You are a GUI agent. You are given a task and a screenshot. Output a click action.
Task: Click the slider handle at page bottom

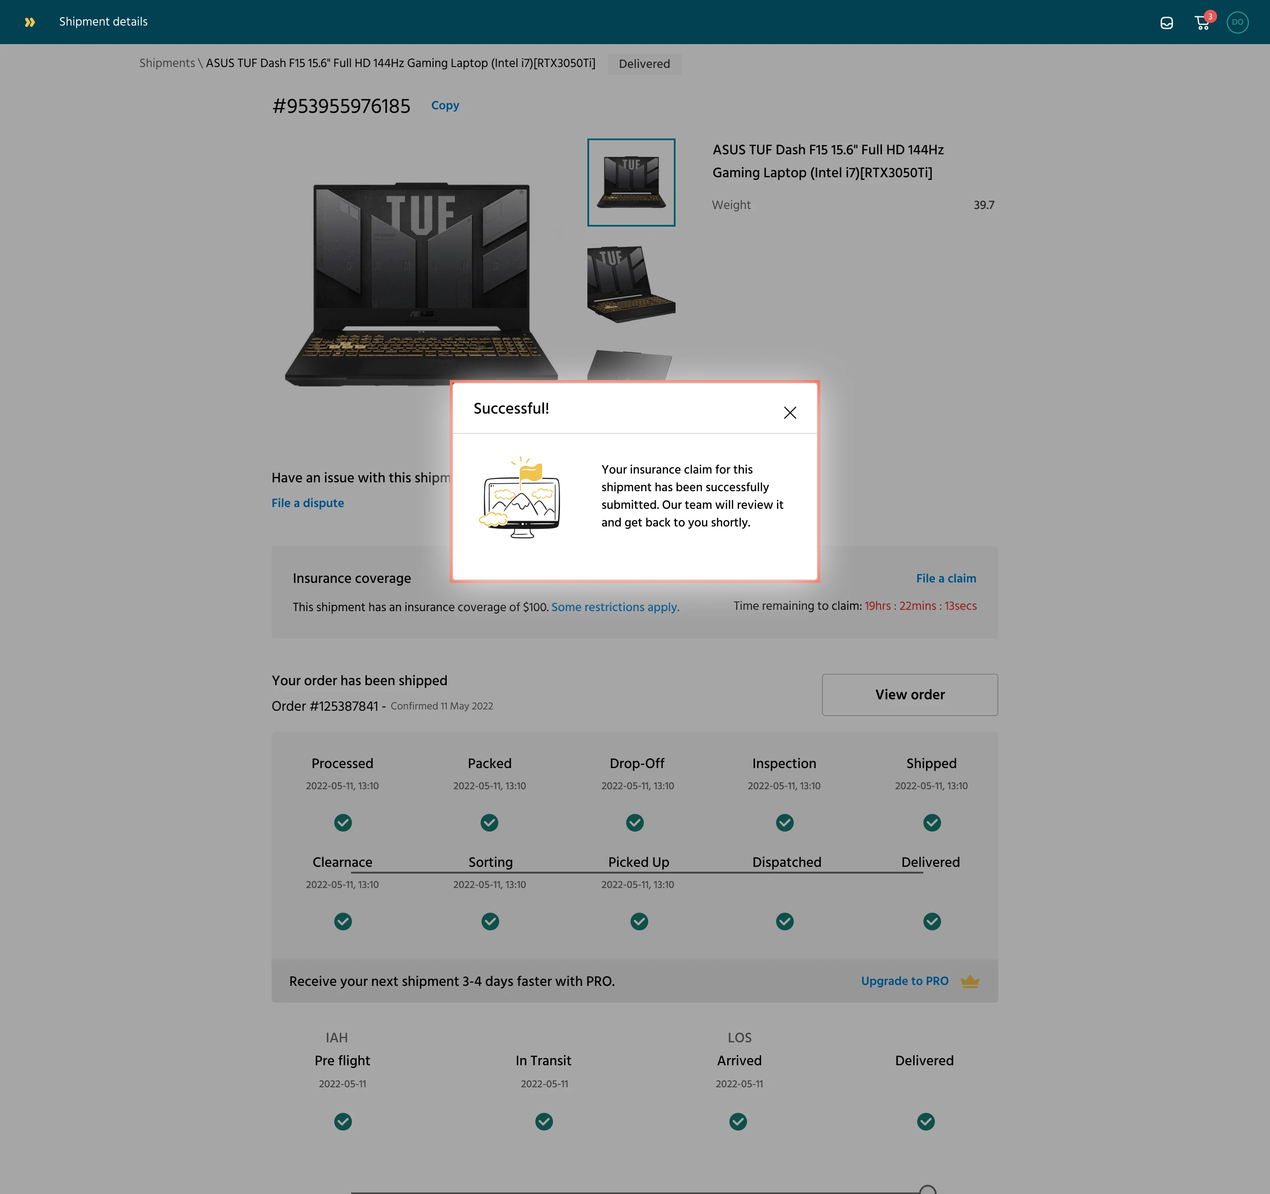pos(927,1190)
